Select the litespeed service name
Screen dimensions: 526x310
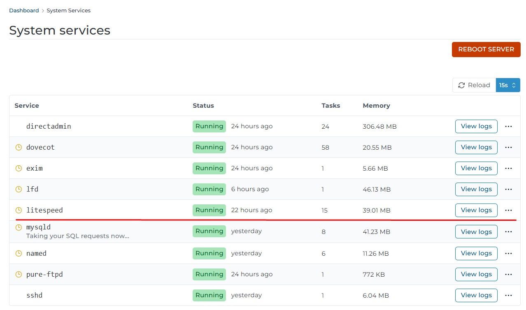point(44,210)
